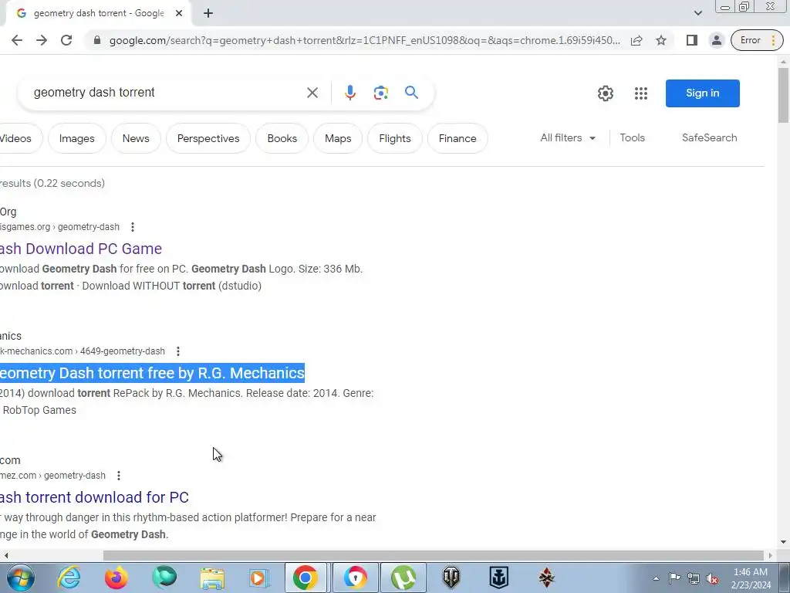Open World of Warships anchor icon

(499, 578)
